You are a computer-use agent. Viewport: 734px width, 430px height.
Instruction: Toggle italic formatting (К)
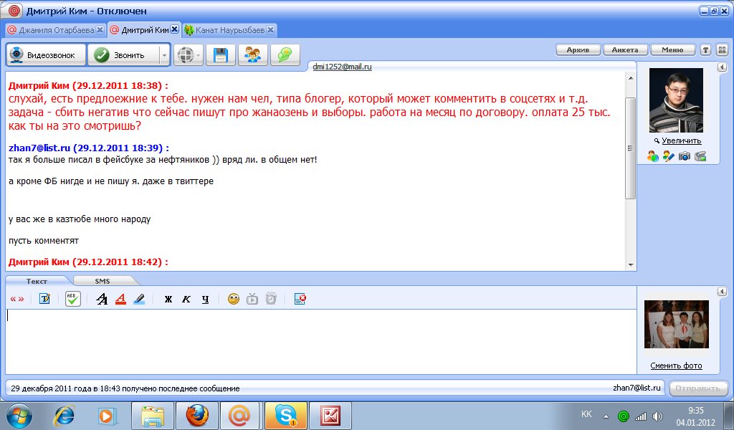tap(186, 299)
